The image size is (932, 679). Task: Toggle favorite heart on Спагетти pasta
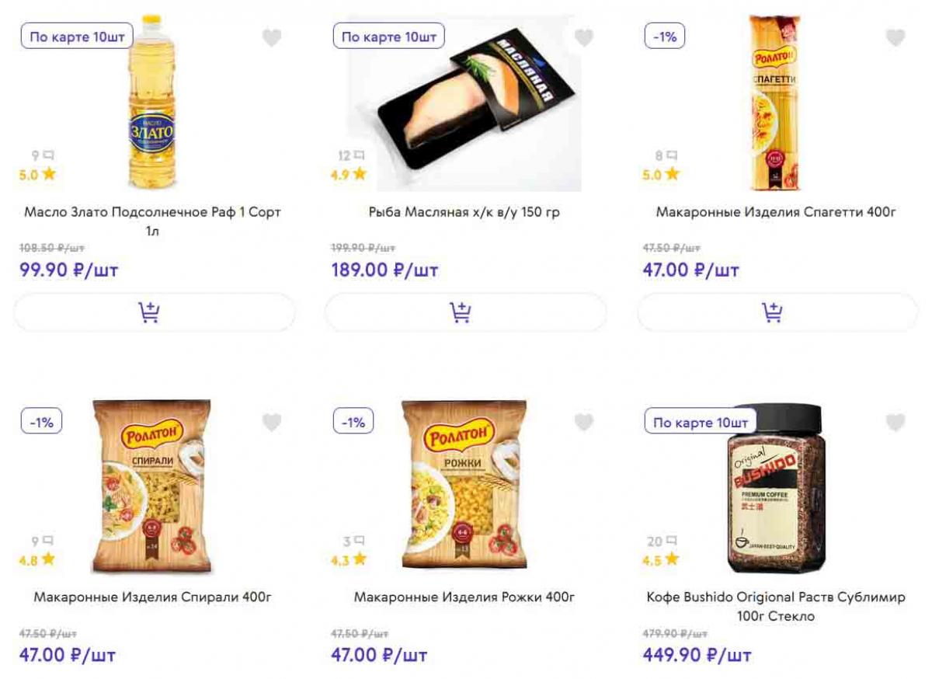(x=895, y=38)
